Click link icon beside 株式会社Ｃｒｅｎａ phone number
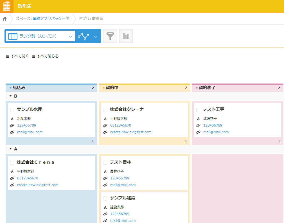The width and height of the screenshot is (284, 223). pos(12,178)
